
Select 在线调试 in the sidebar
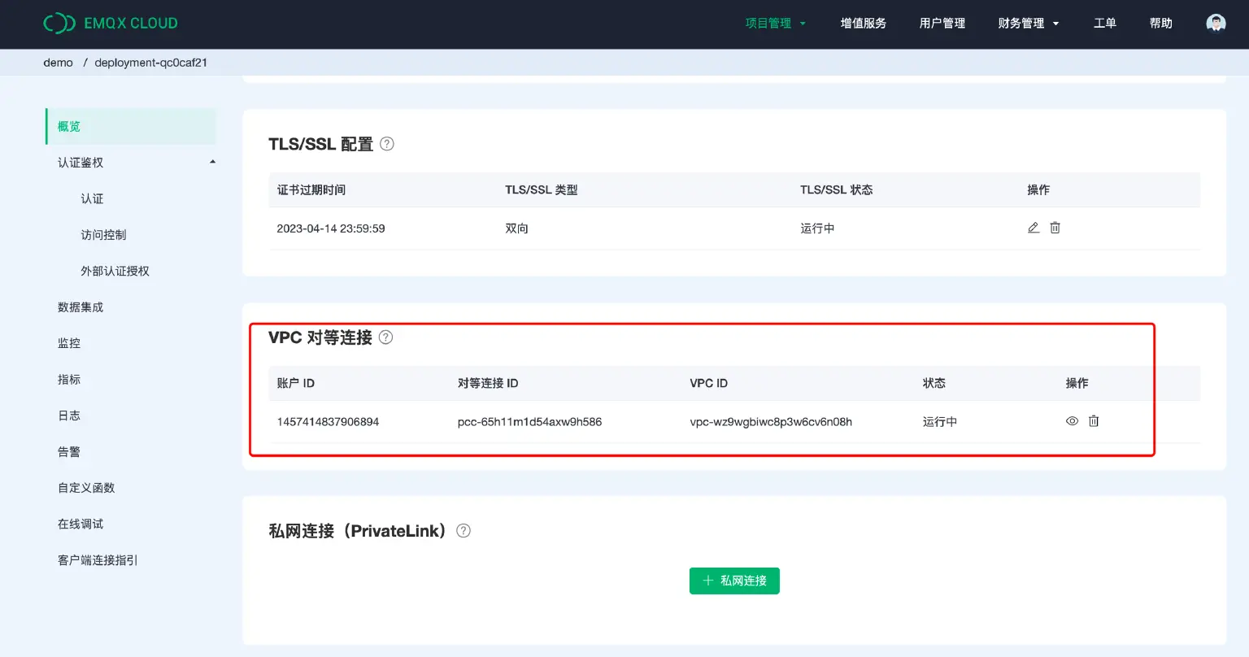click(x=81, y=524)
